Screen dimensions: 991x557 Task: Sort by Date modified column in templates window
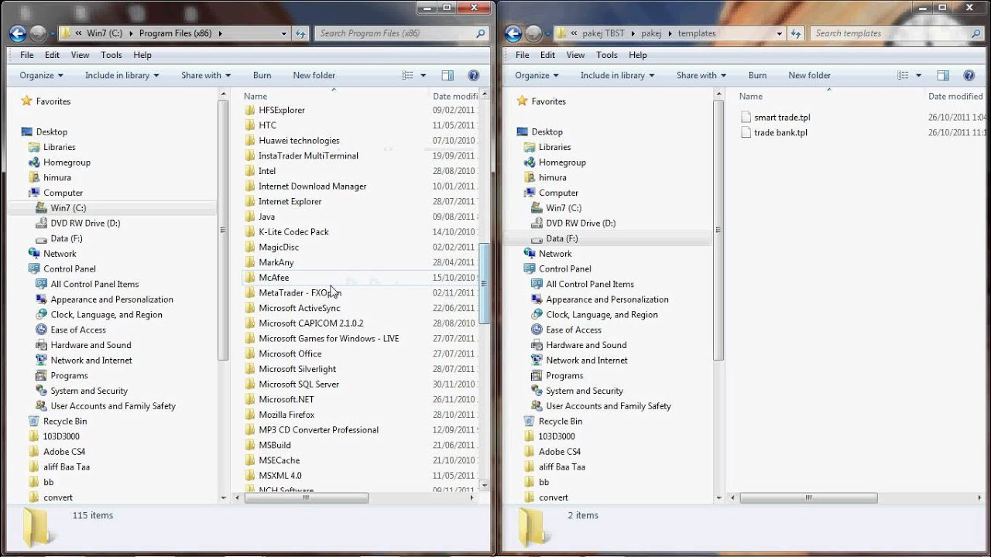955,96
